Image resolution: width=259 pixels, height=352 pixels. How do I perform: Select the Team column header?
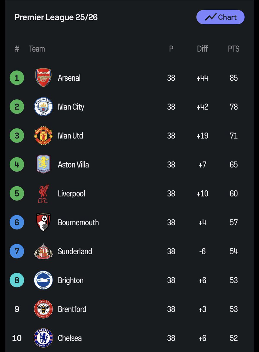point(37,49)
